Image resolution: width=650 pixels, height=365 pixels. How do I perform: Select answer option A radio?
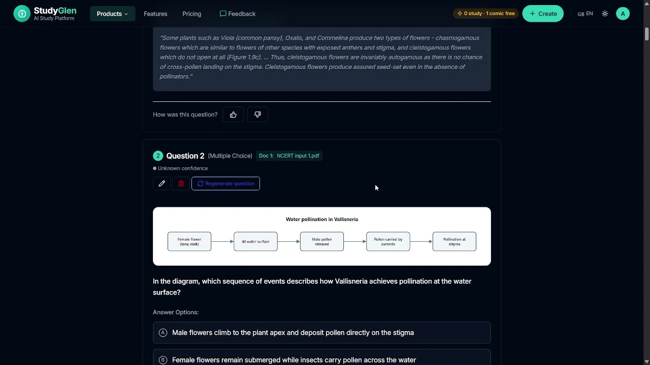point(163,333)
